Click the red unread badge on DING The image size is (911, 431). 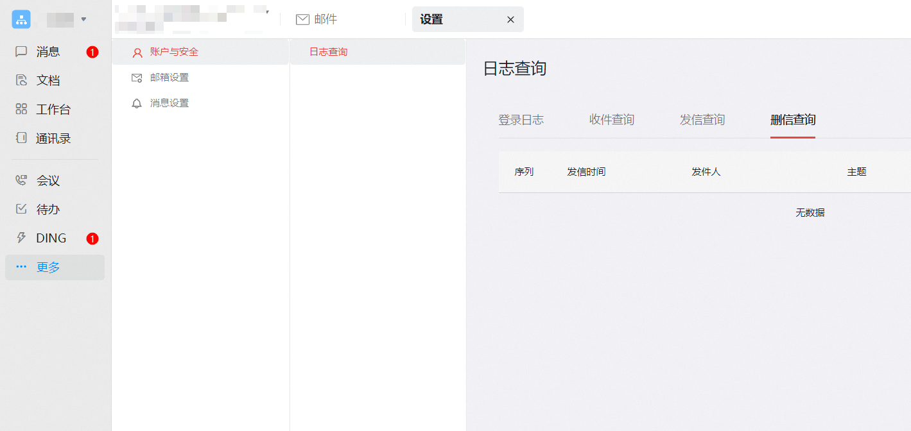click(92, 239)
